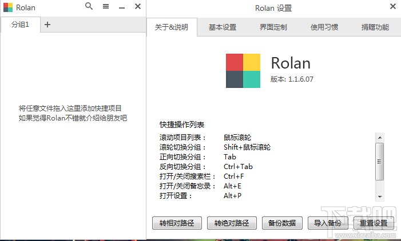Switch to the 关于&说明 tab
The image size is (401, 241).
[x=172, y=27]
